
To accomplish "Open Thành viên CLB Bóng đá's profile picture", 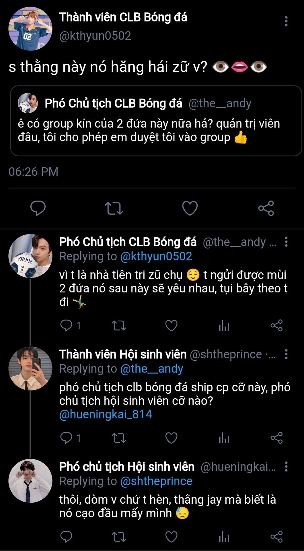I will tap(30, 29).
